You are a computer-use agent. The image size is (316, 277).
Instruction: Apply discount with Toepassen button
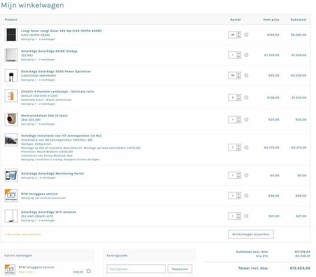click(x=180, y=268)
